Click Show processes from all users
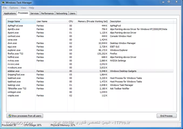The image size is (183, 129). click(x=25, y=116)
